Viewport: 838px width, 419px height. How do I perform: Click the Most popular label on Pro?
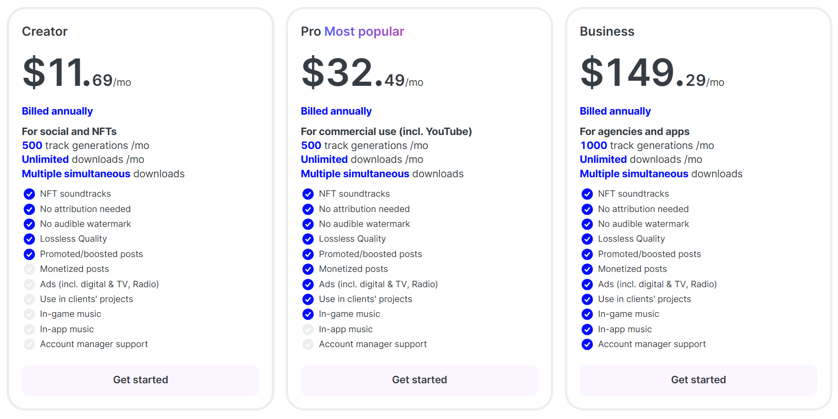coord(364,32)
